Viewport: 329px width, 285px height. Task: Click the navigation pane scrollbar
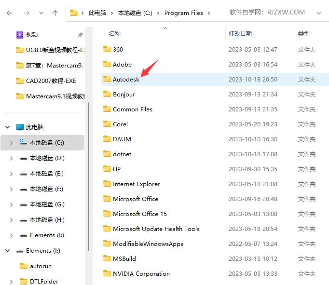tap(89, 176)
